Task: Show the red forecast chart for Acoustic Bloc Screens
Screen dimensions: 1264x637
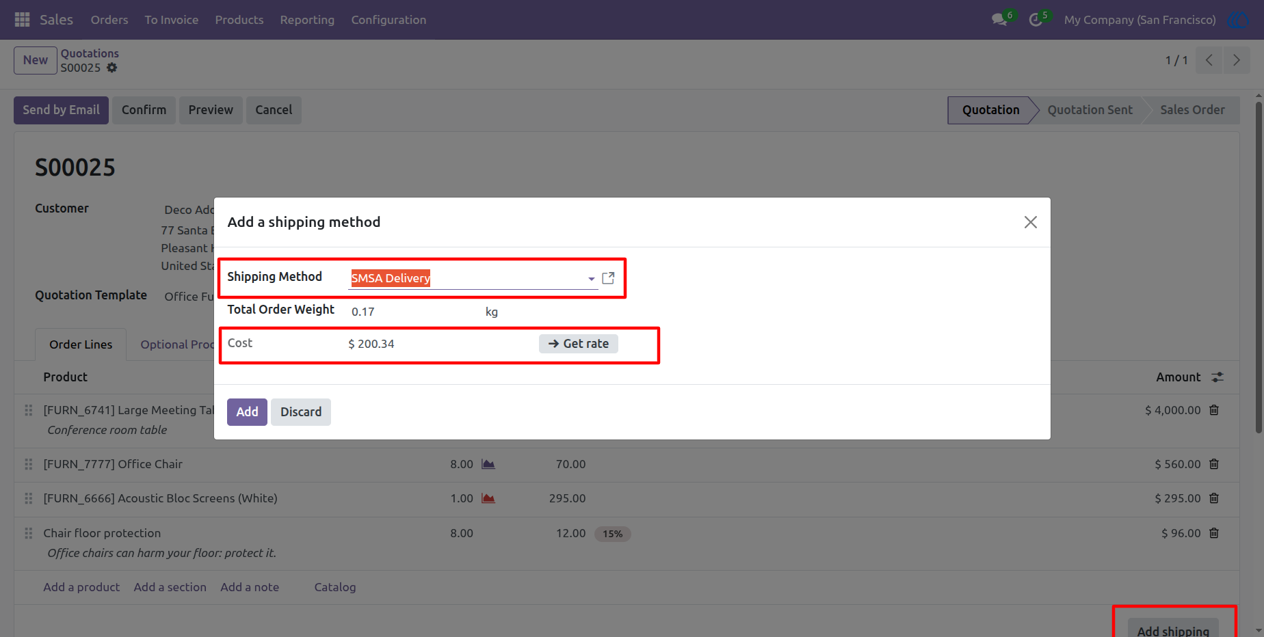Action: click(x=488, y=498)
